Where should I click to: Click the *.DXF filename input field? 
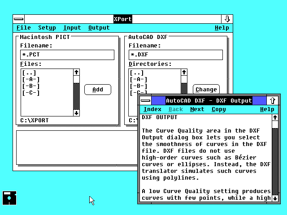coord(176,55)
